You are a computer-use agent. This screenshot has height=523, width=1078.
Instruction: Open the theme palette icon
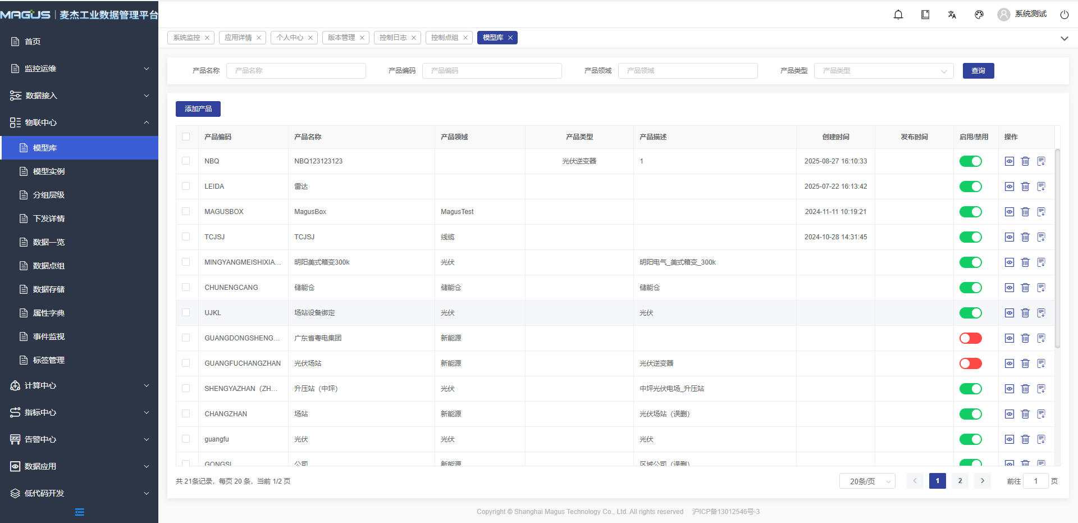coord(979,15)
